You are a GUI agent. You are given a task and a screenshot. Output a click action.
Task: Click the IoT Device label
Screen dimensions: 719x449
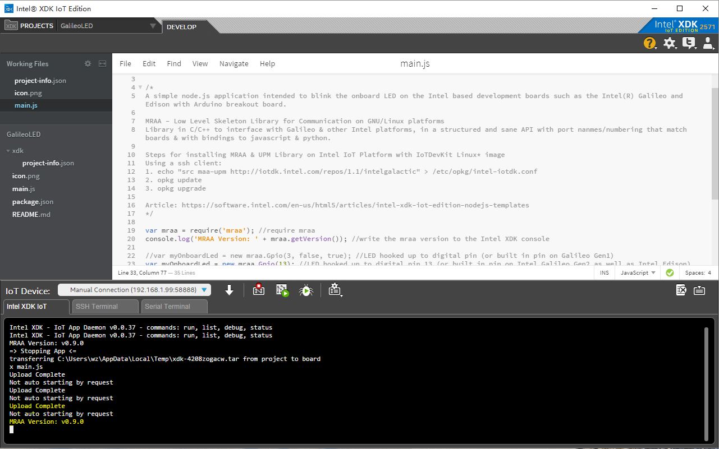(x=28, y=291)
